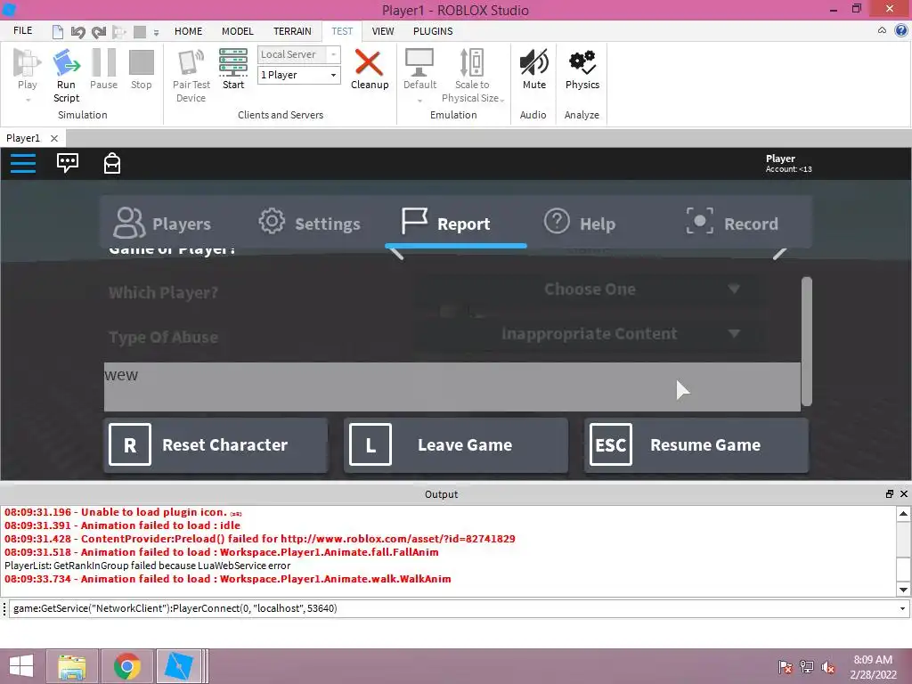
Task: Click the New file icon
Action: (58, 31)
